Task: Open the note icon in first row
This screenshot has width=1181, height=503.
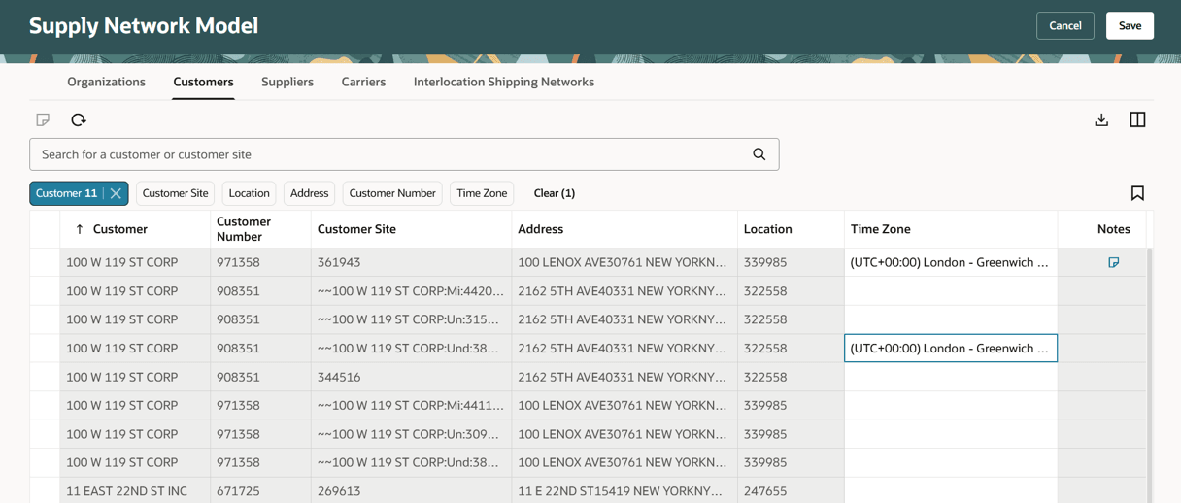Action: pos(1113,262)
